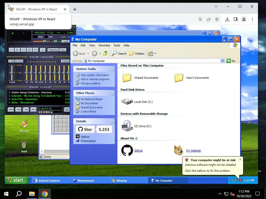This screenshot has height=199, width=266.
Task: Select the User's Documents folder icon
Action: point(179,78)
